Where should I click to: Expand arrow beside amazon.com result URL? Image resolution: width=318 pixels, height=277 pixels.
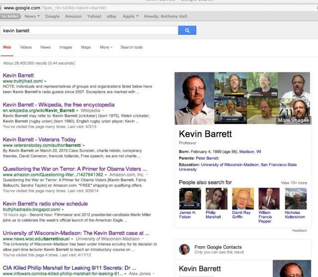pos(106,175)
